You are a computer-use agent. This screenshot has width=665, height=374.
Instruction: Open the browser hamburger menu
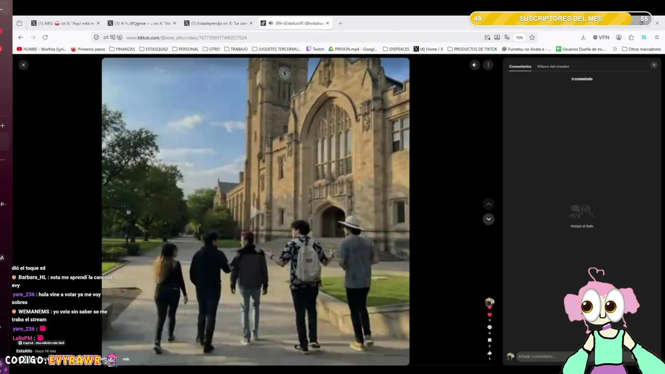[x=657, y=37]
